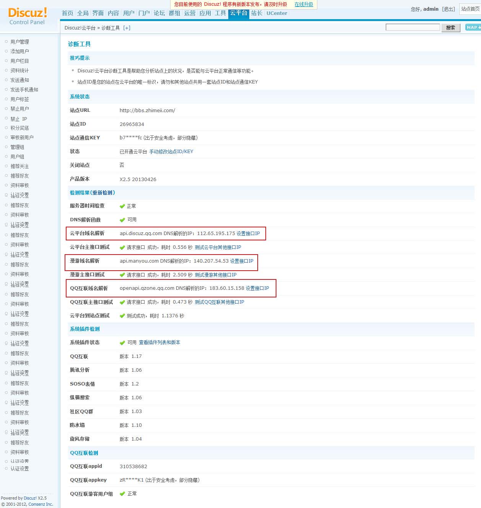This screenshot has width=481, height=508.
Task: Click product version X2.5 20130426
Action: point(138,179)
